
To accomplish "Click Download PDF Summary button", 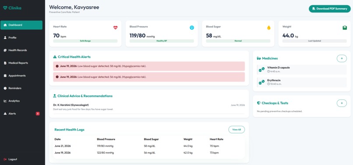I will click(x=330, y=9).
